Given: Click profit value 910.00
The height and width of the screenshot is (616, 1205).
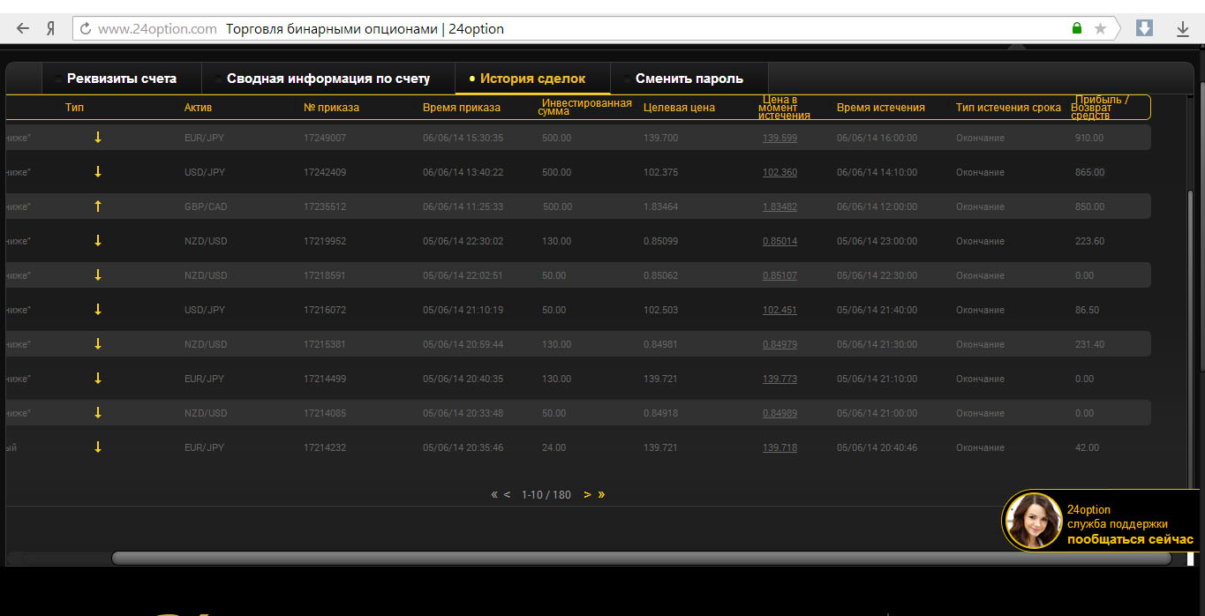Looking at the screenshot, I should (x=1089, y=138).
